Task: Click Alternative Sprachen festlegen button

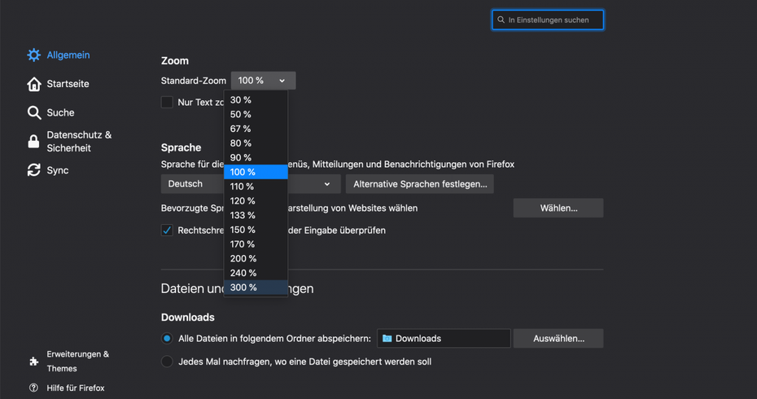Action: coord(419,184)
